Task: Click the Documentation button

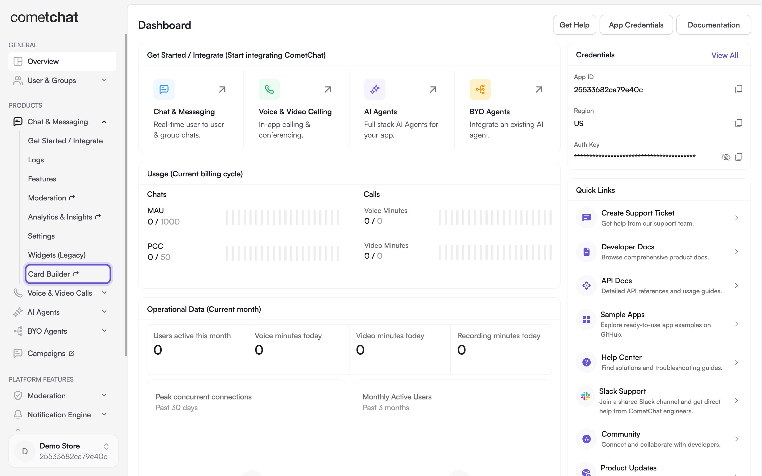Action: pos(714,25)
